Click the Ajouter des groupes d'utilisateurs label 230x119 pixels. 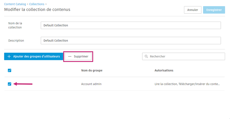coord(37,56)
